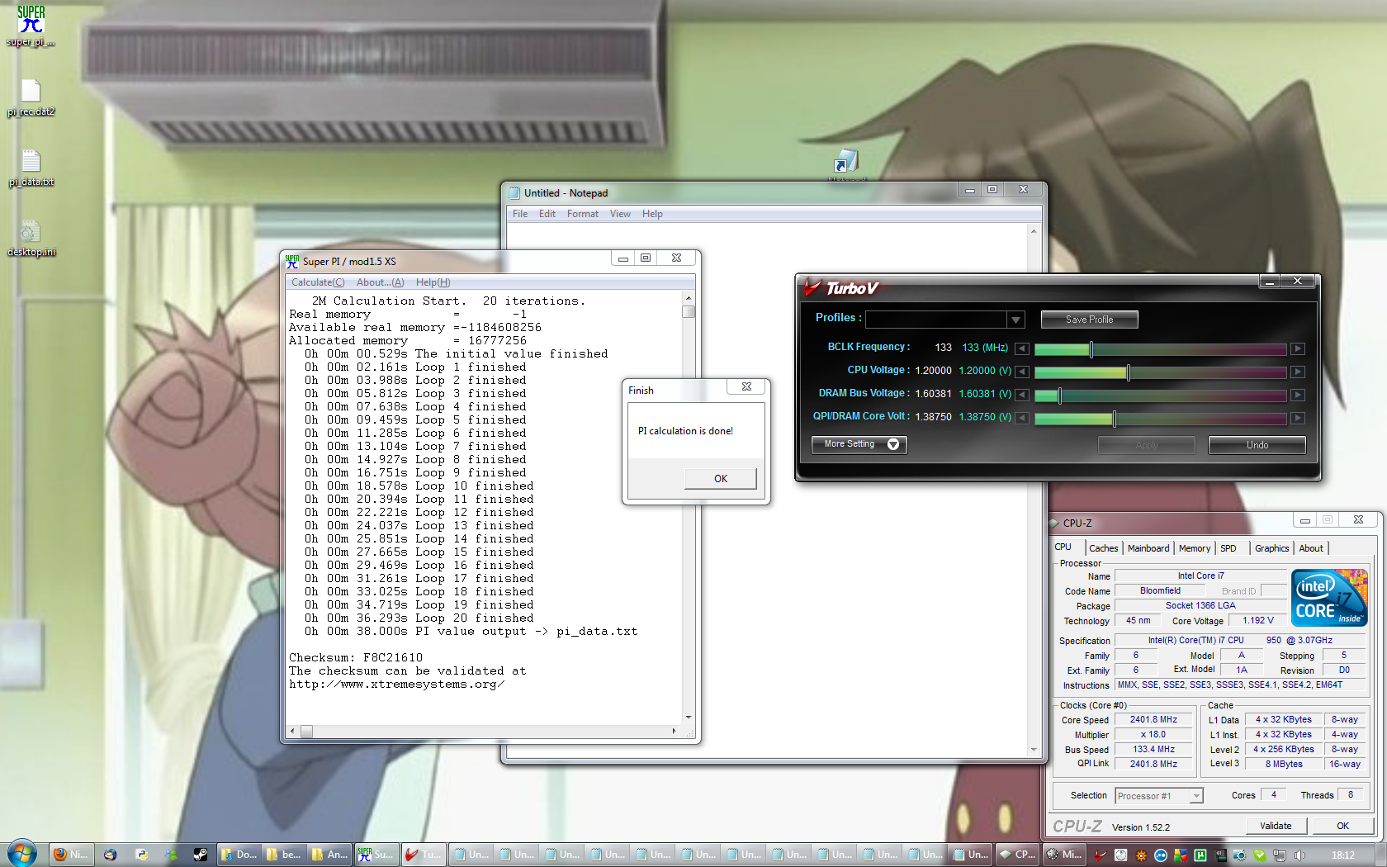Viewport: 1387px width, 867px height.
Task: Switch to the SPD tab in CPU-Z
Action: 1228,548
